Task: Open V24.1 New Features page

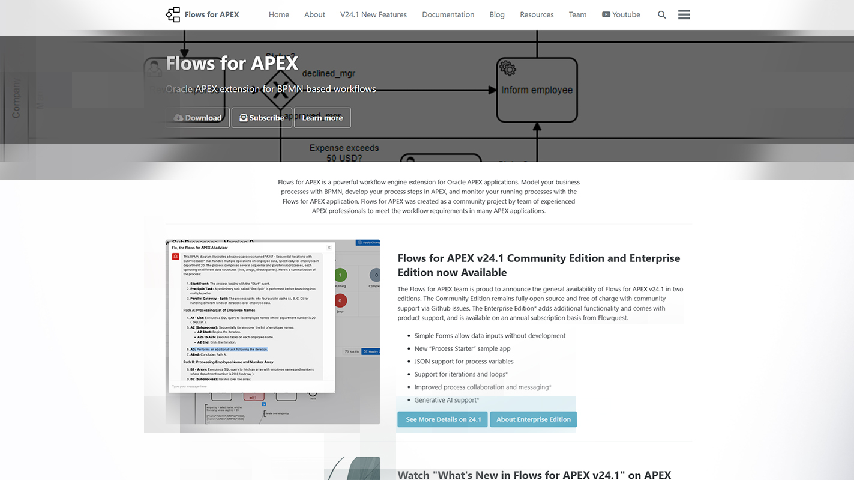Action: point(373,15)
